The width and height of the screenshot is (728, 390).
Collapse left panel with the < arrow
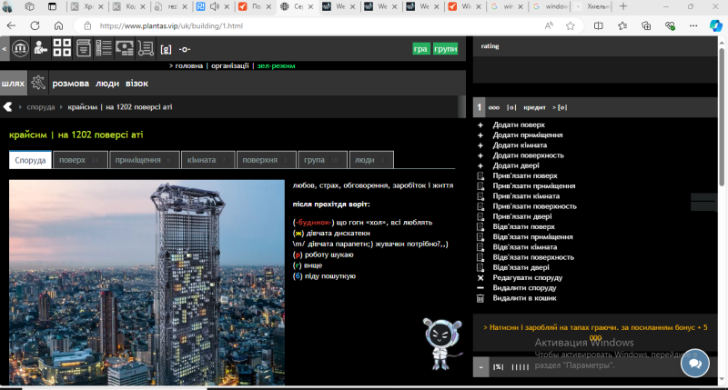4,48
